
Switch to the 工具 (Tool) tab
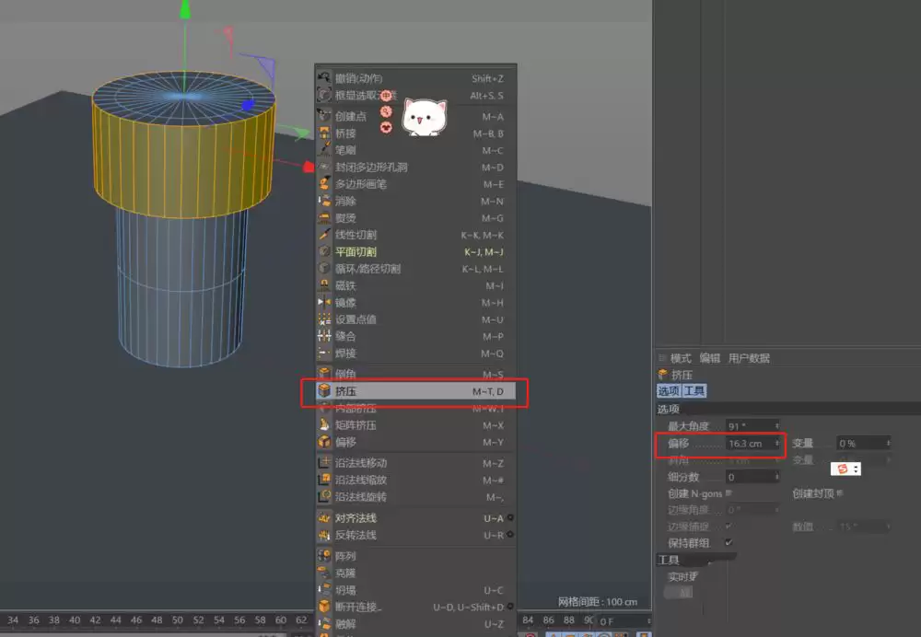696,390
